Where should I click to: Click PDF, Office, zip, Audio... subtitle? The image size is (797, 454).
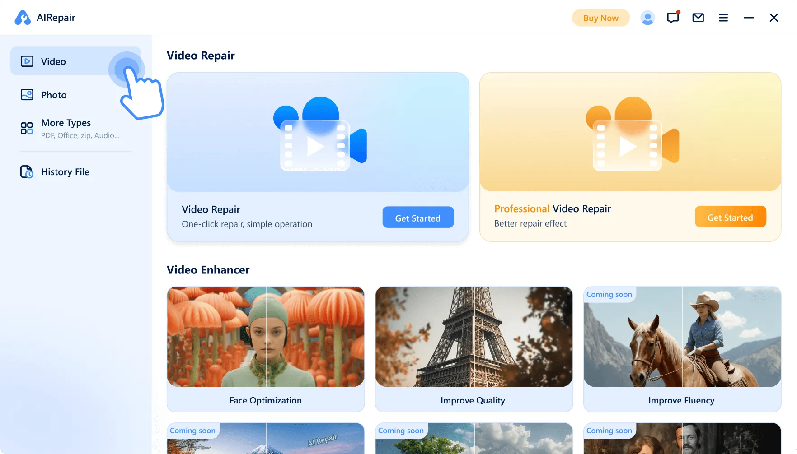coord(80,135)
